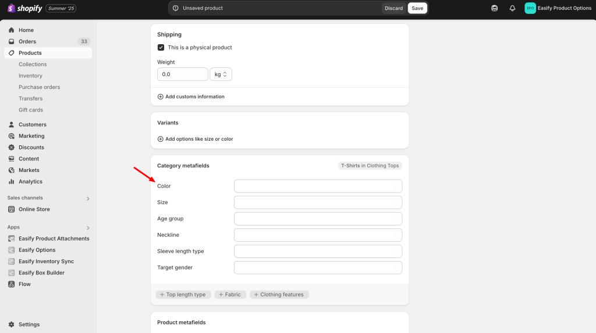
Task: Expand the Sales channels section chevron
Action: [x=88, y=198]
